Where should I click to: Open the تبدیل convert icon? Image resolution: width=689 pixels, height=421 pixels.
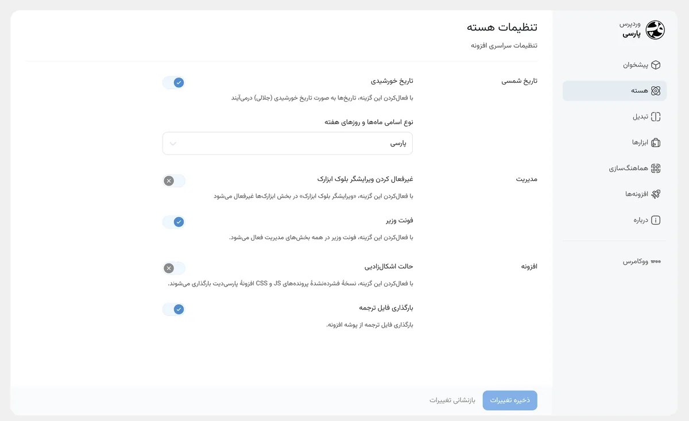point(656,117)
